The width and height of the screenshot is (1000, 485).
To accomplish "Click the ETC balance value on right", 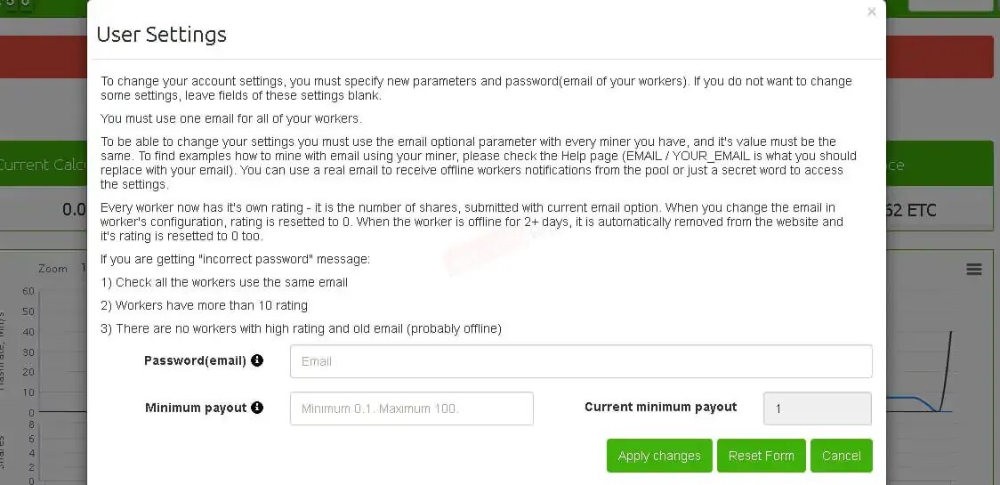I will (x=910, y=210).
